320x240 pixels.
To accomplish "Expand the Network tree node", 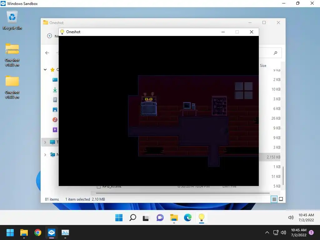I will coord(45,155).
